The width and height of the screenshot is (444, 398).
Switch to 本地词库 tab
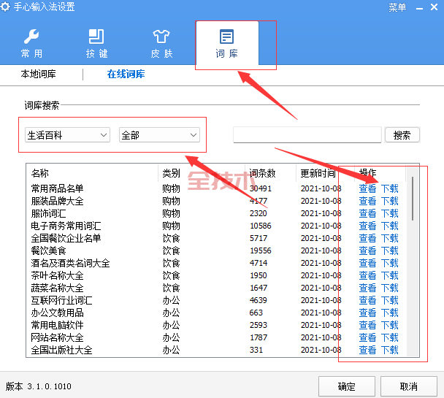pyautogui.click(x=38, y=74)
